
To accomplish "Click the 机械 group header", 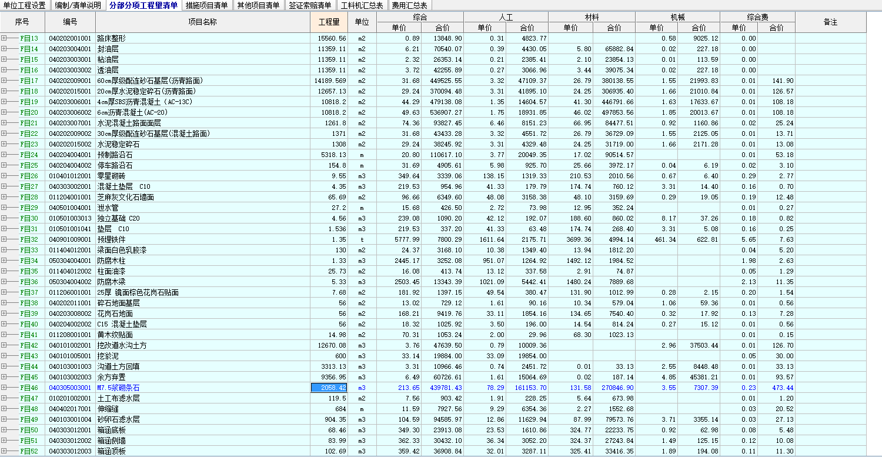I will [x=677, y=18].
